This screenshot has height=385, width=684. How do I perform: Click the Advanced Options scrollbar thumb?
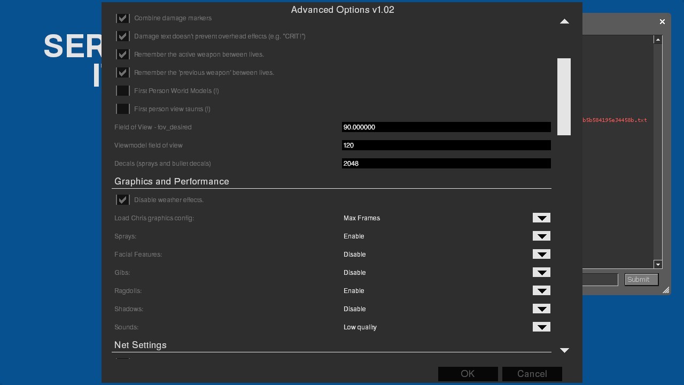[x=564, y=97]
